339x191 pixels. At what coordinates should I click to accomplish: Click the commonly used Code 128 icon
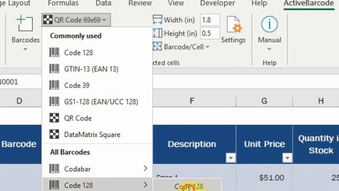[x=54, y=53]
